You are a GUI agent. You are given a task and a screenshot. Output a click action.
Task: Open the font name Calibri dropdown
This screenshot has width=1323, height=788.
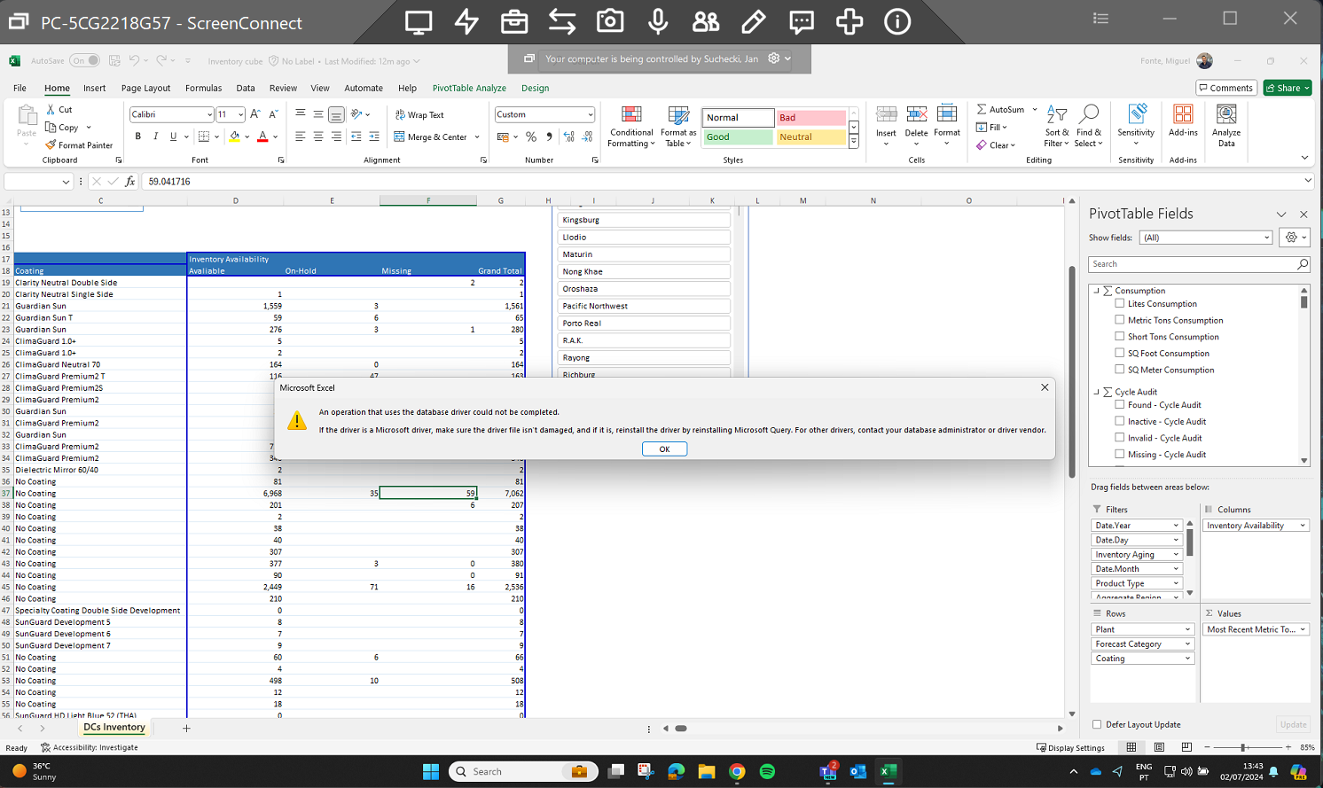[209, 114]
